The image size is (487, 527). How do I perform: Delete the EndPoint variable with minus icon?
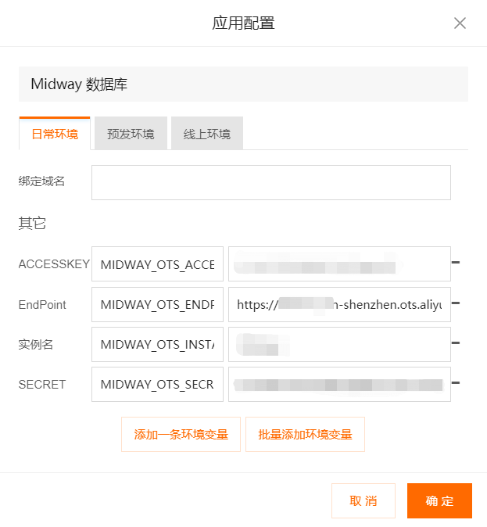455,303
